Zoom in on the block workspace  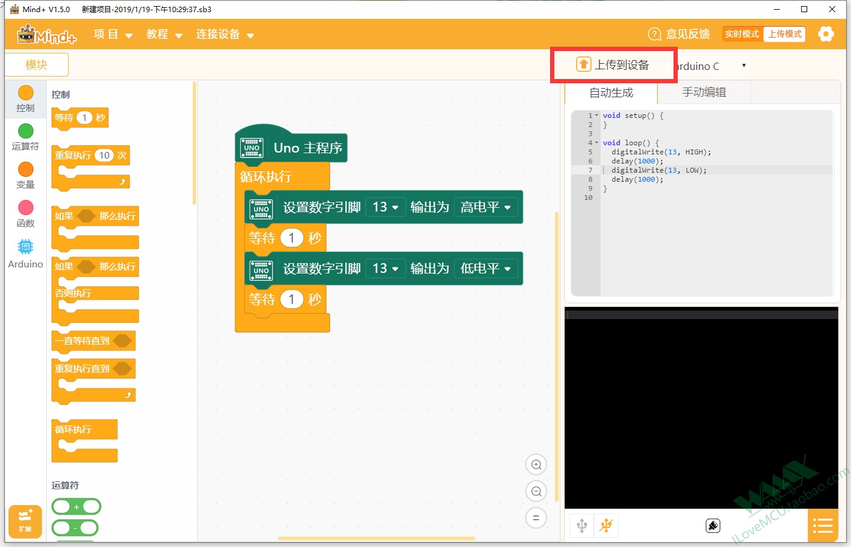coord(536,465)
